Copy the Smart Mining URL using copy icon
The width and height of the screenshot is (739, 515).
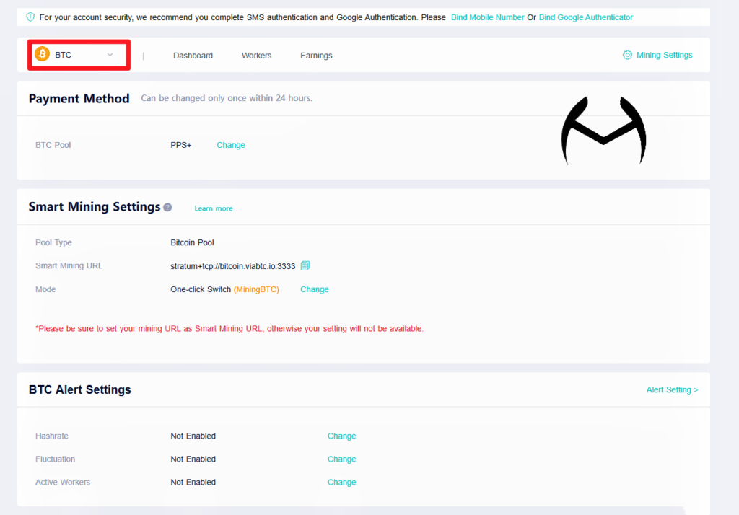(305, 265)
